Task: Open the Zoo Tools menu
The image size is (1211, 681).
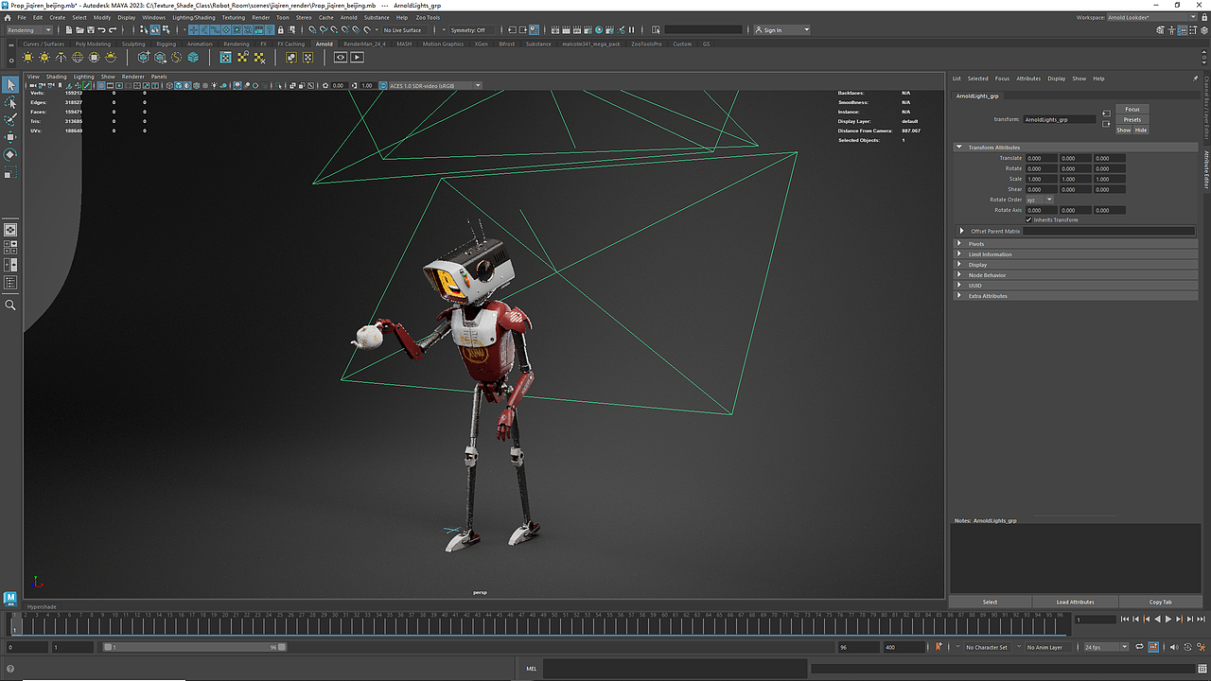Action: click(428, 17)
